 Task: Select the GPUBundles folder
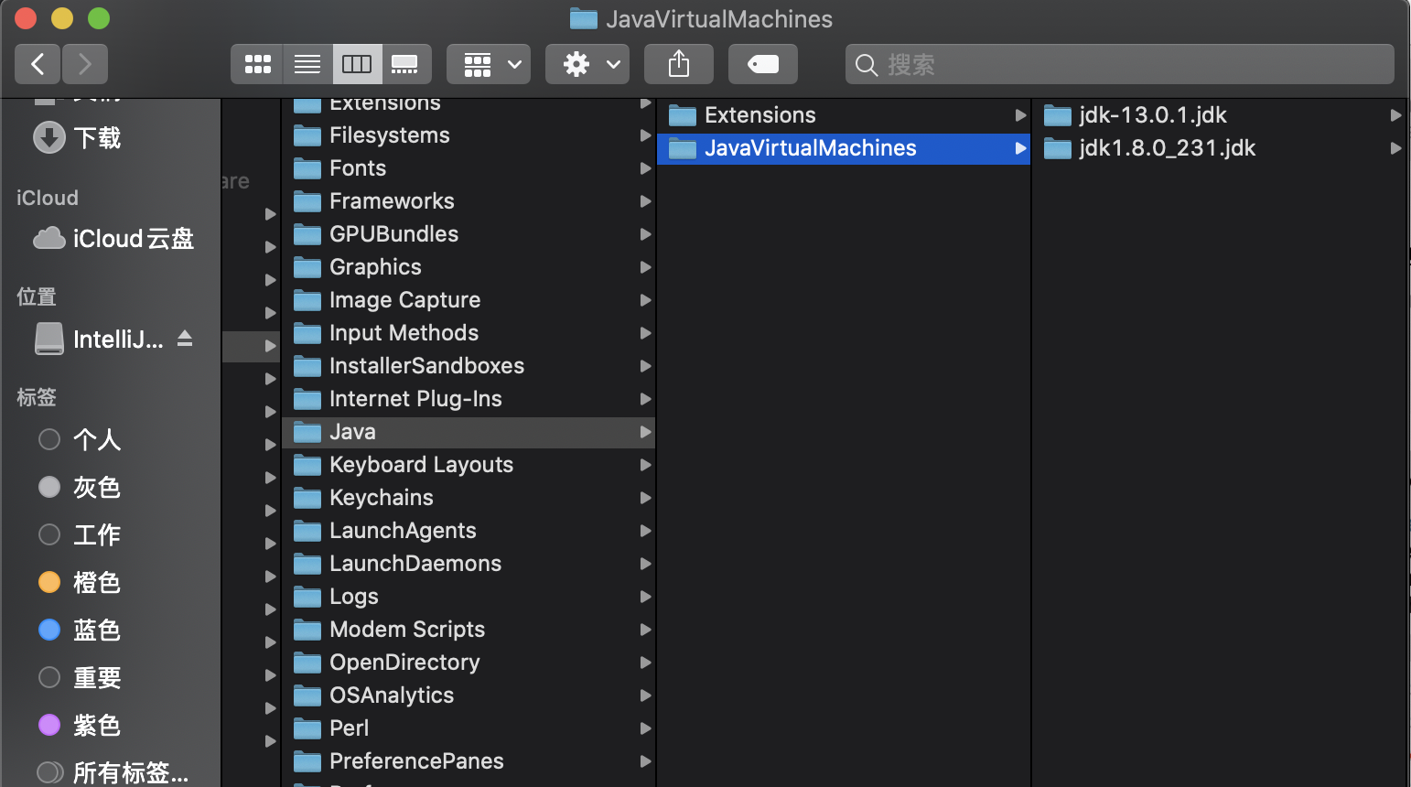469,234
